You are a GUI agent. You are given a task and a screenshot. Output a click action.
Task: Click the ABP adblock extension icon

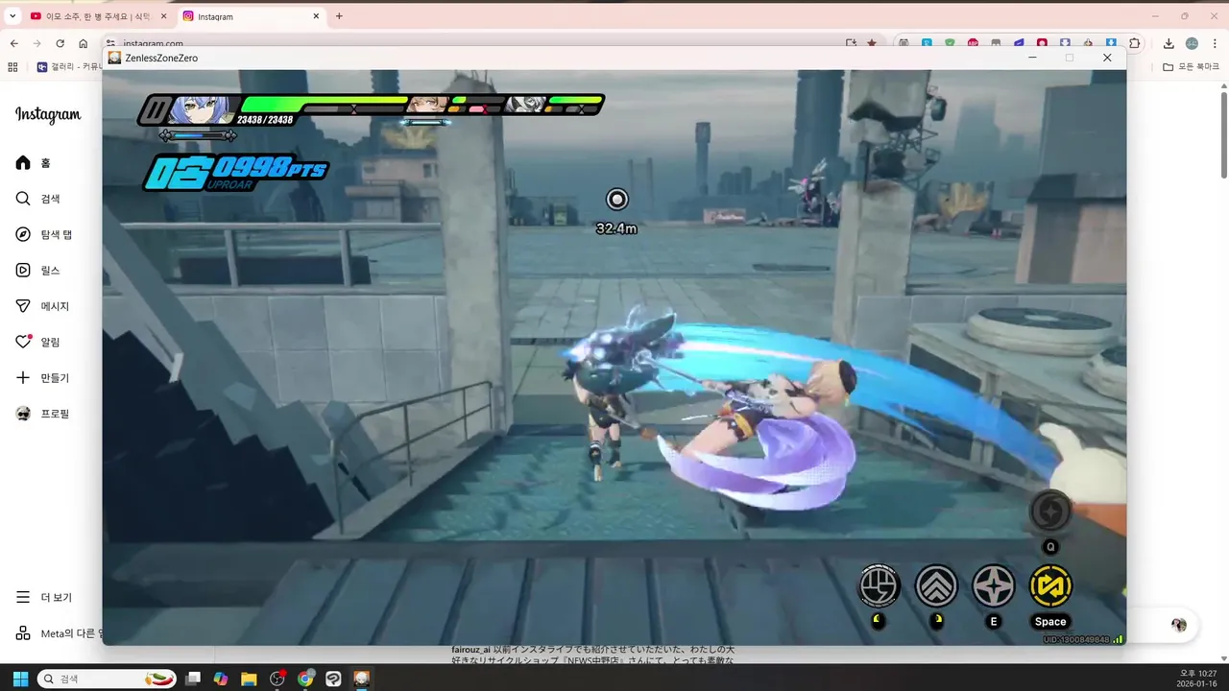(974, 43)
